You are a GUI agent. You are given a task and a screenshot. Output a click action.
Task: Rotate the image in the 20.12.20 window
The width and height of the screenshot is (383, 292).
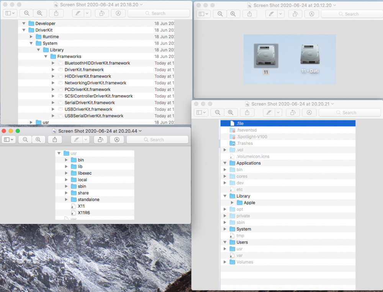pos(295,14)
